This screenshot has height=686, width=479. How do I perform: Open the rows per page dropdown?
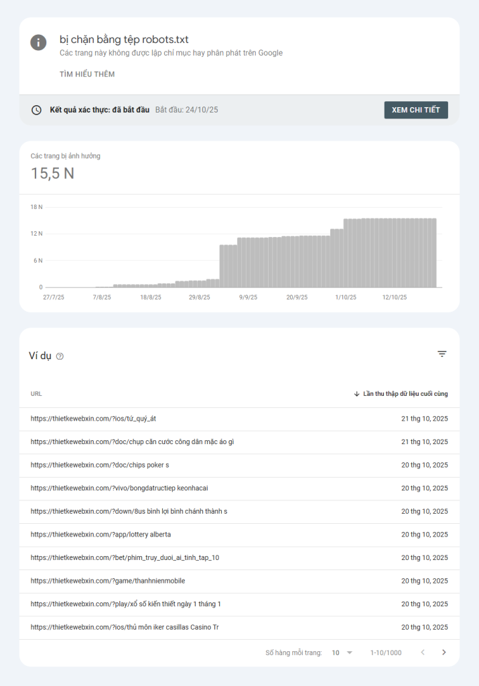342,653
